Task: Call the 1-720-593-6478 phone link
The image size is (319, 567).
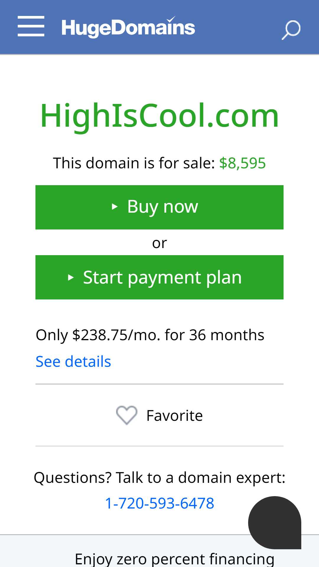Action: [x=159, y=503]
